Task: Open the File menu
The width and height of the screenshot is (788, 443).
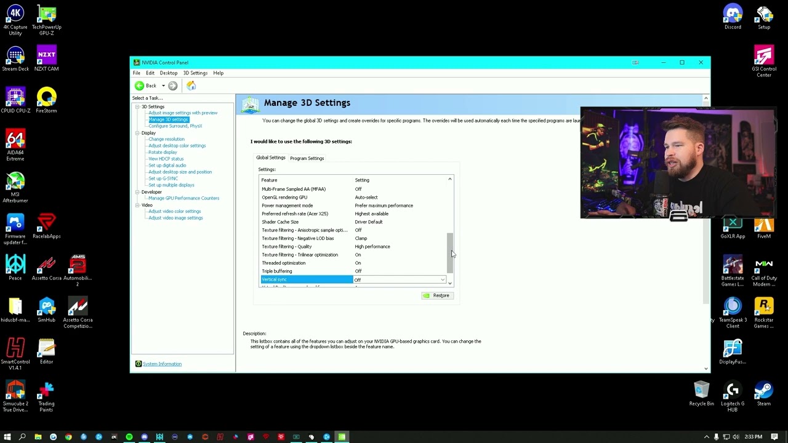Action: click(x=137, y=73)
